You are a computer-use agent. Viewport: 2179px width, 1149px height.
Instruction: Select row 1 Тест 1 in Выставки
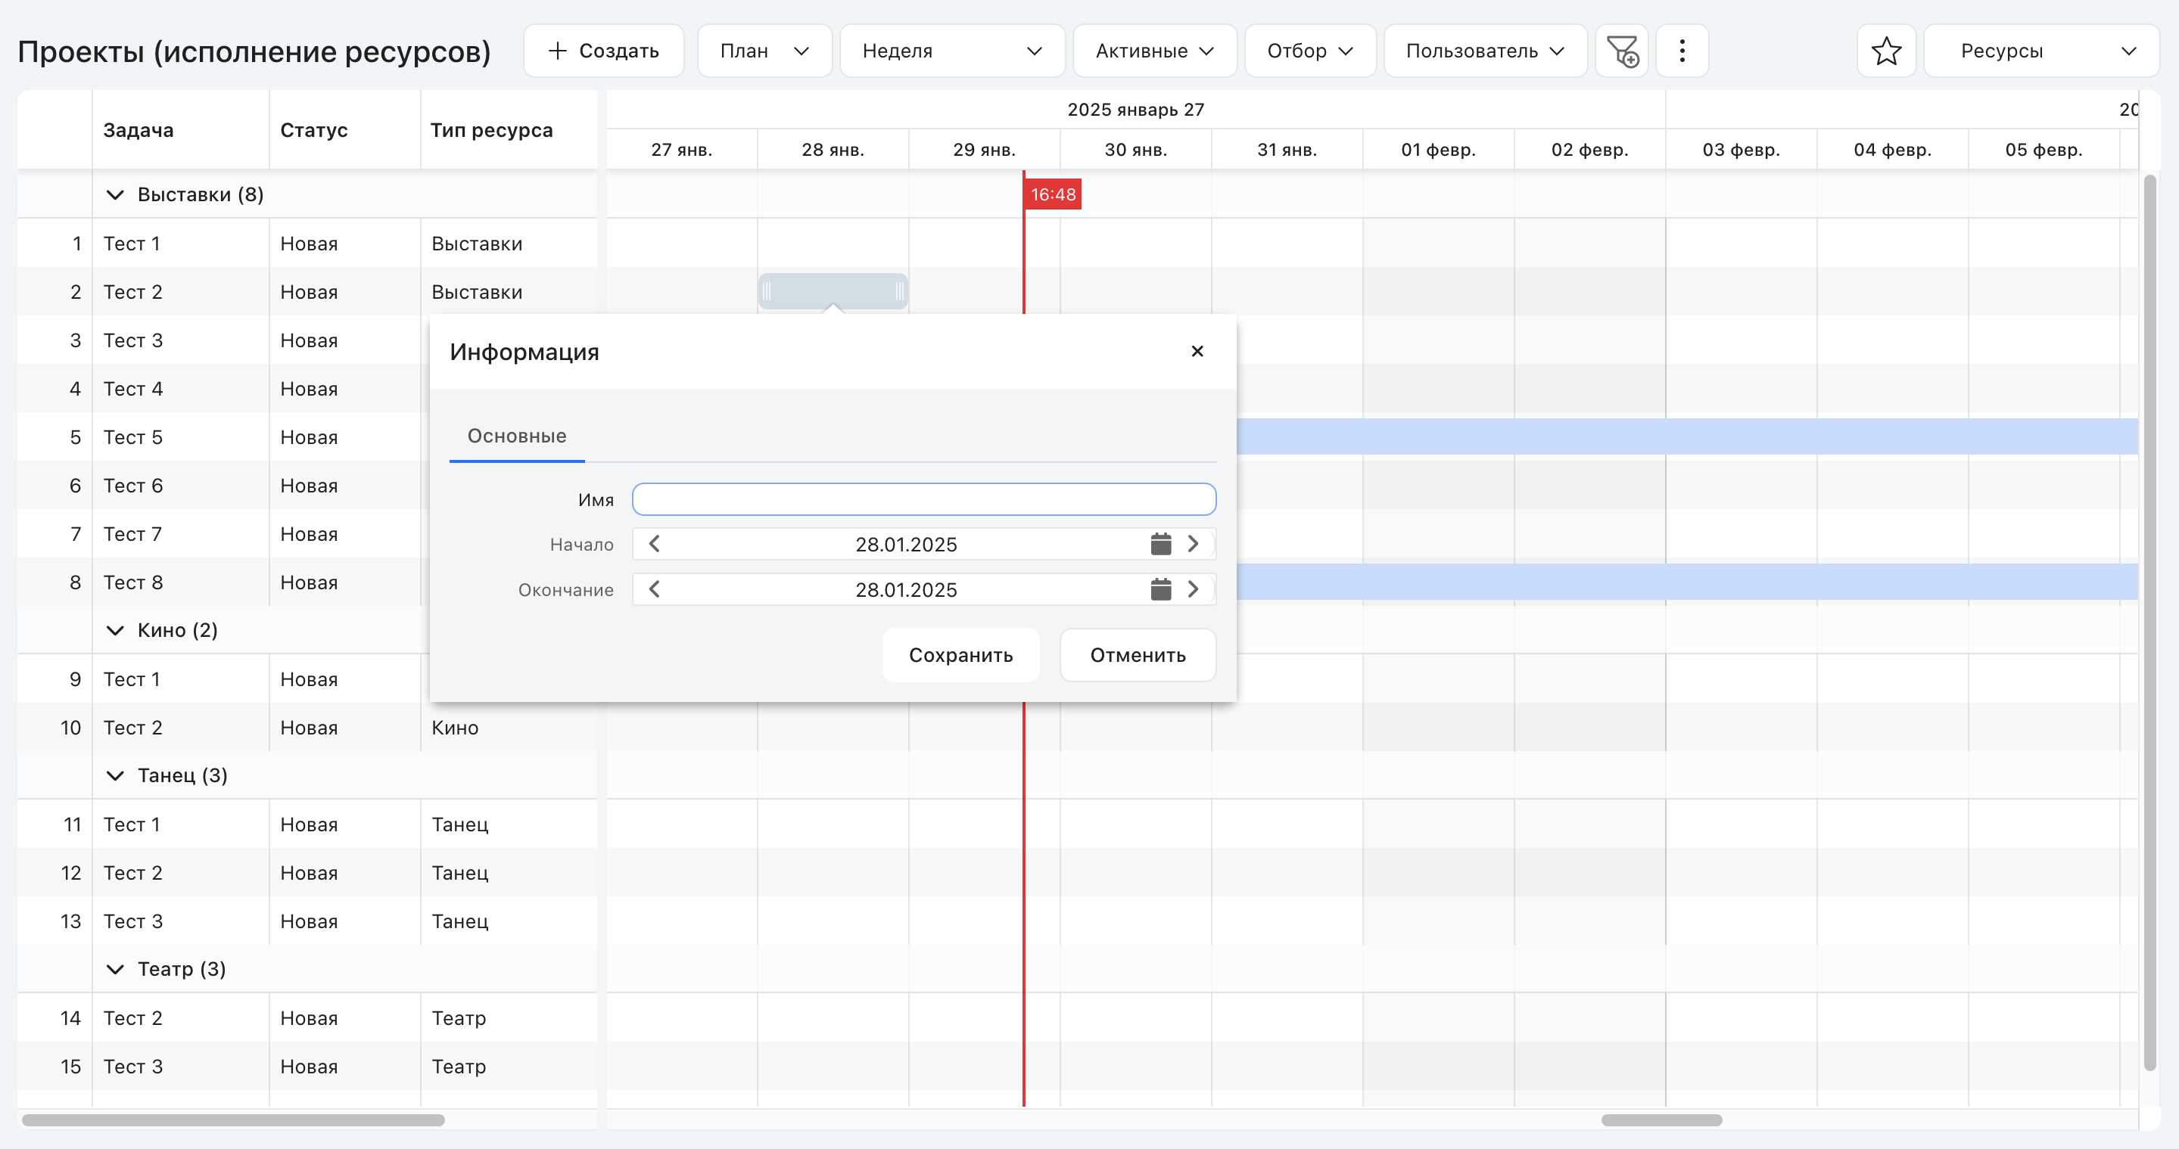(307, 244)
